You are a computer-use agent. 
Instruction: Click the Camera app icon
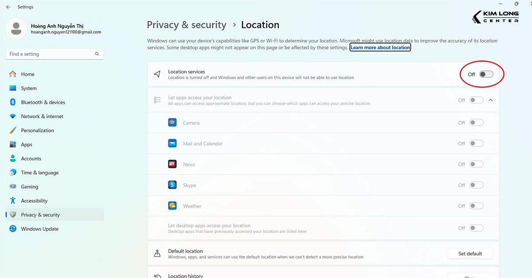(x=172, y=123)
